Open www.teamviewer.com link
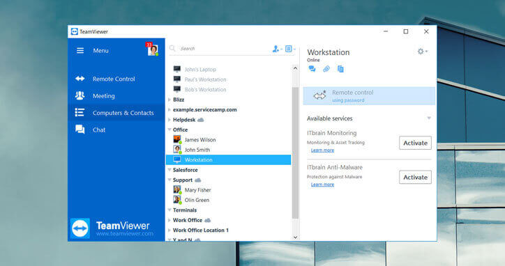 coord(125,234)
